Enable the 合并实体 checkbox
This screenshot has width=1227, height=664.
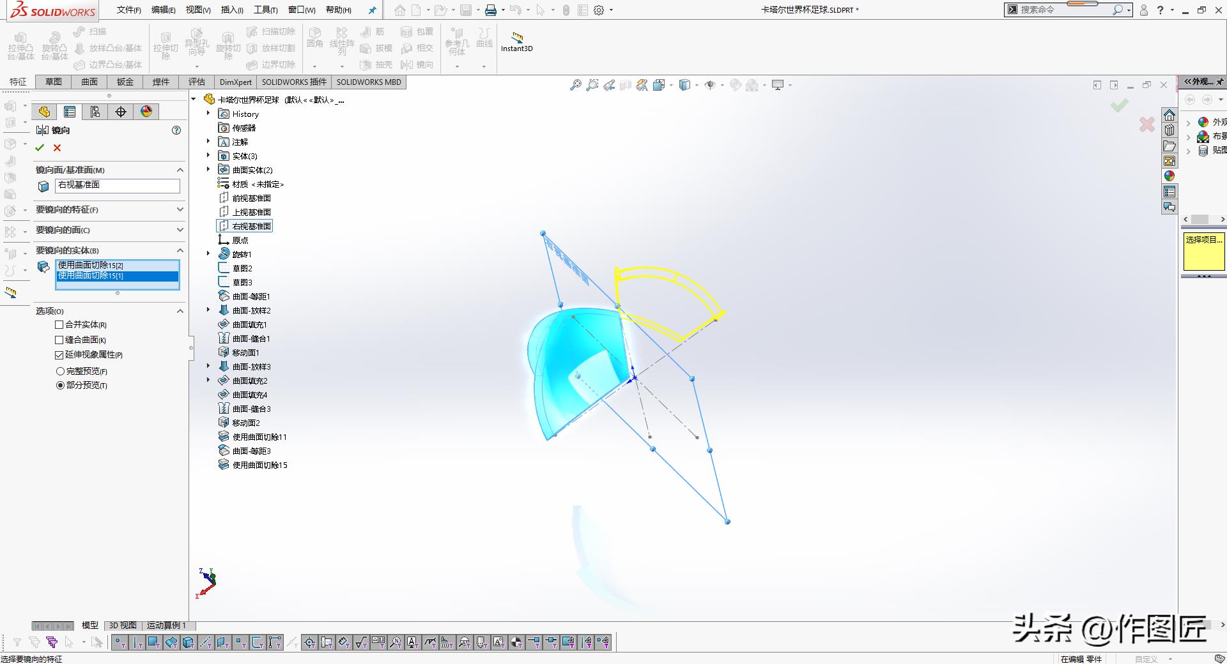click(59, 325)
